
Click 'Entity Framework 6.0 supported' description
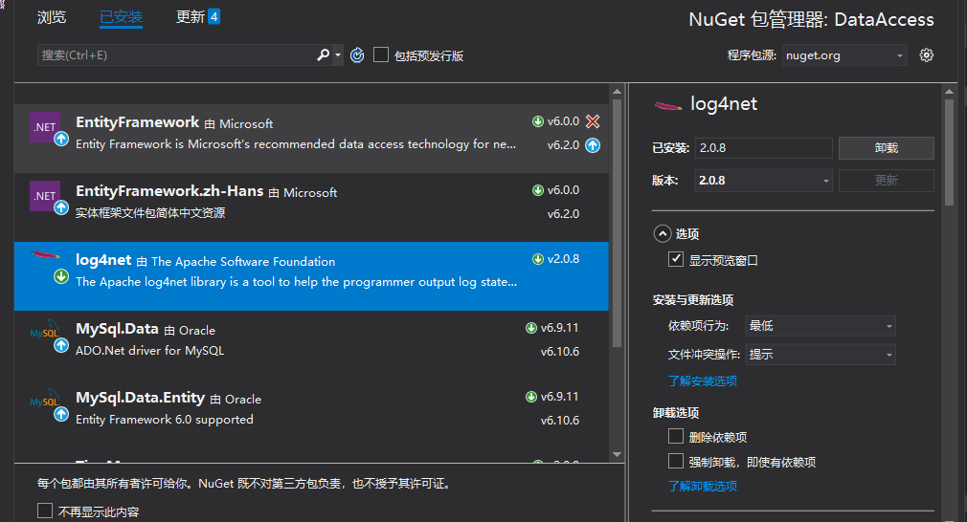coord(165,419)
